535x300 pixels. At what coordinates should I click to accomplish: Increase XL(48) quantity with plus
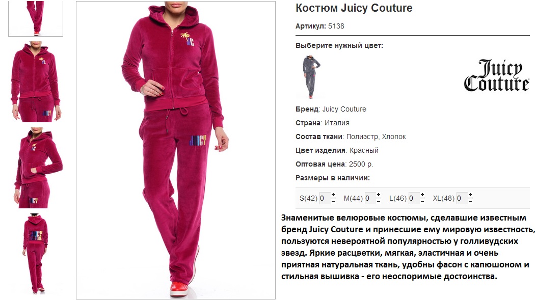(x=470, y=195)
